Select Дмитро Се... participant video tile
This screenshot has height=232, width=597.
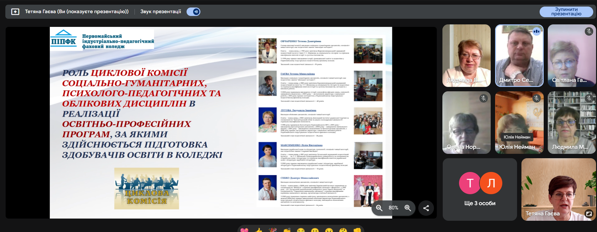pos(519,56)
